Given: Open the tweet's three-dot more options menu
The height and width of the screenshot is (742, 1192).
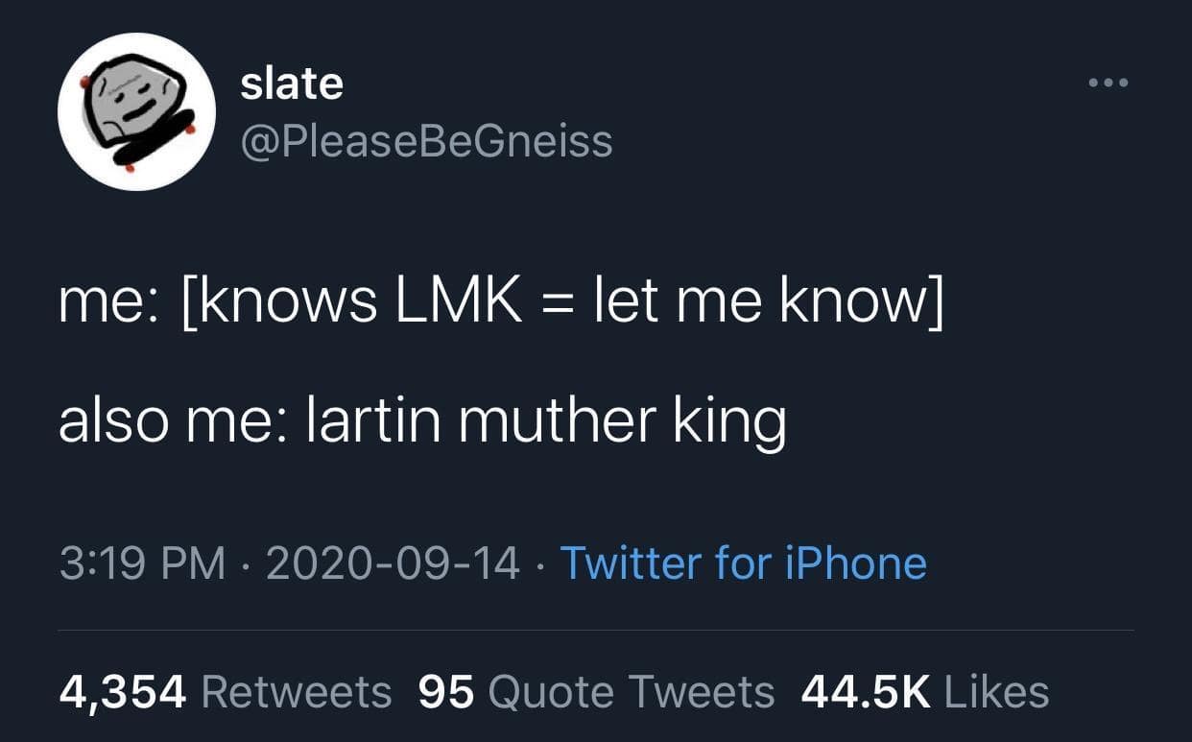Looking at the screenshot, I should 1109,84.
